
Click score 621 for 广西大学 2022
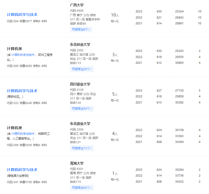(x=159, y=17)
